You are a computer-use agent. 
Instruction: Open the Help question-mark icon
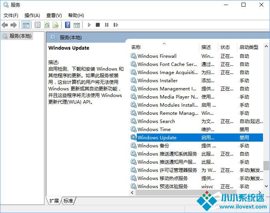(67, 25)
